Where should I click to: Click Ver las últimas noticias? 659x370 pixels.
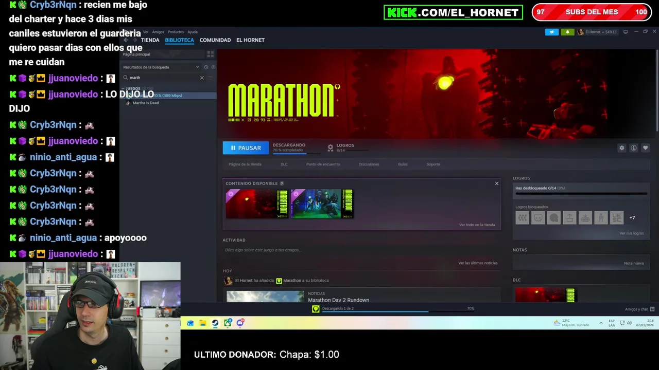click(478, 263)
